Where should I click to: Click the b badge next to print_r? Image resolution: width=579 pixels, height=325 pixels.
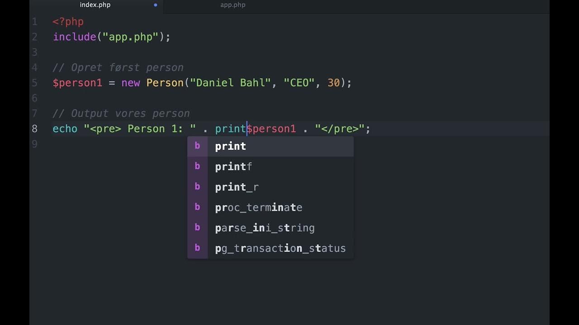coord(198,186)
